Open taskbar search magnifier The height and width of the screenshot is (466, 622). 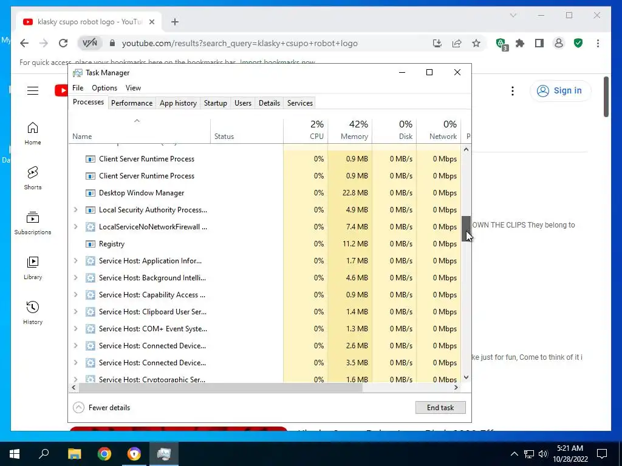(x=44, y=454)
